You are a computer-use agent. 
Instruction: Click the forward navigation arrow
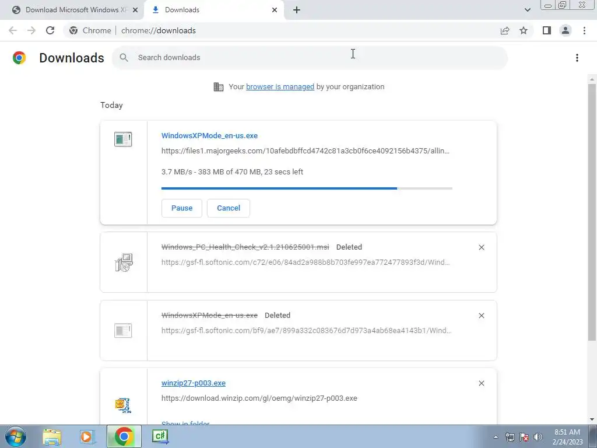coord(31,30)
